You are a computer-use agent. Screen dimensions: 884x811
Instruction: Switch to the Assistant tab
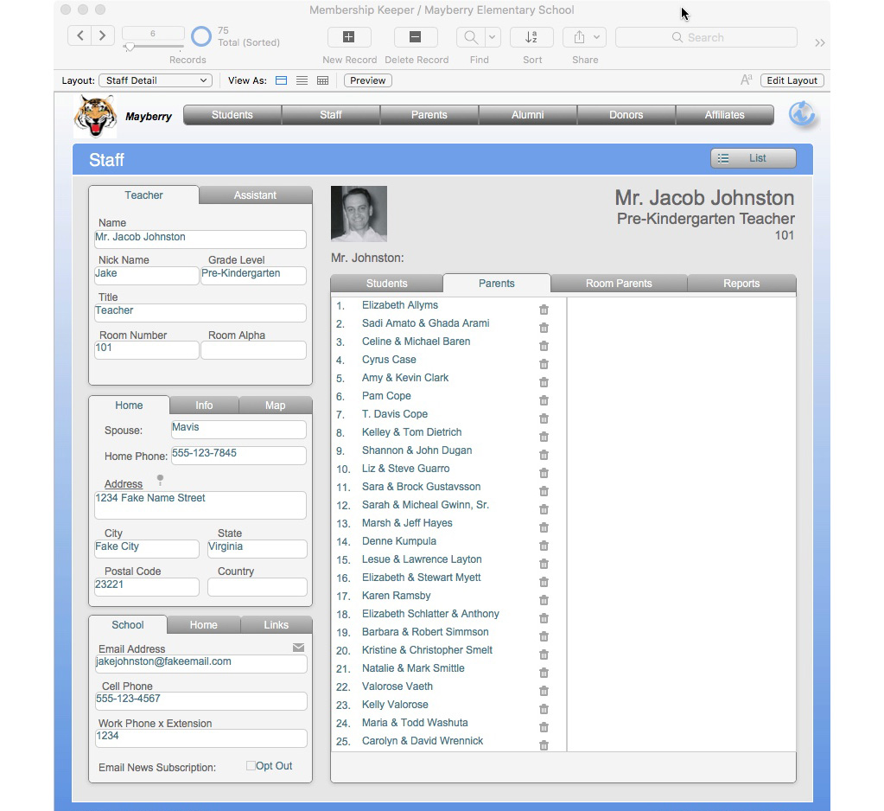[x=256, y=195]
